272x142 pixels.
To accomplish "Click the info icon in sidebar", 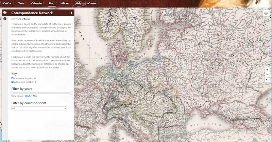I will [5, 19].
